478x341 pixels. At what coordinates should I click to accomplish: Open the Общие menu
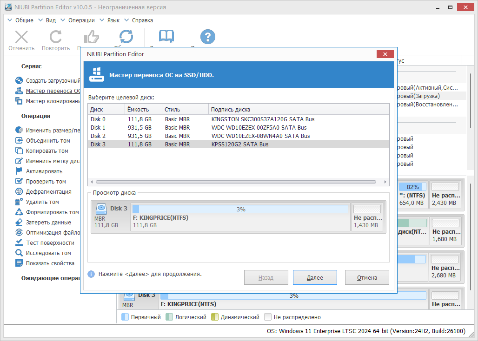click(x=24, y=20)
